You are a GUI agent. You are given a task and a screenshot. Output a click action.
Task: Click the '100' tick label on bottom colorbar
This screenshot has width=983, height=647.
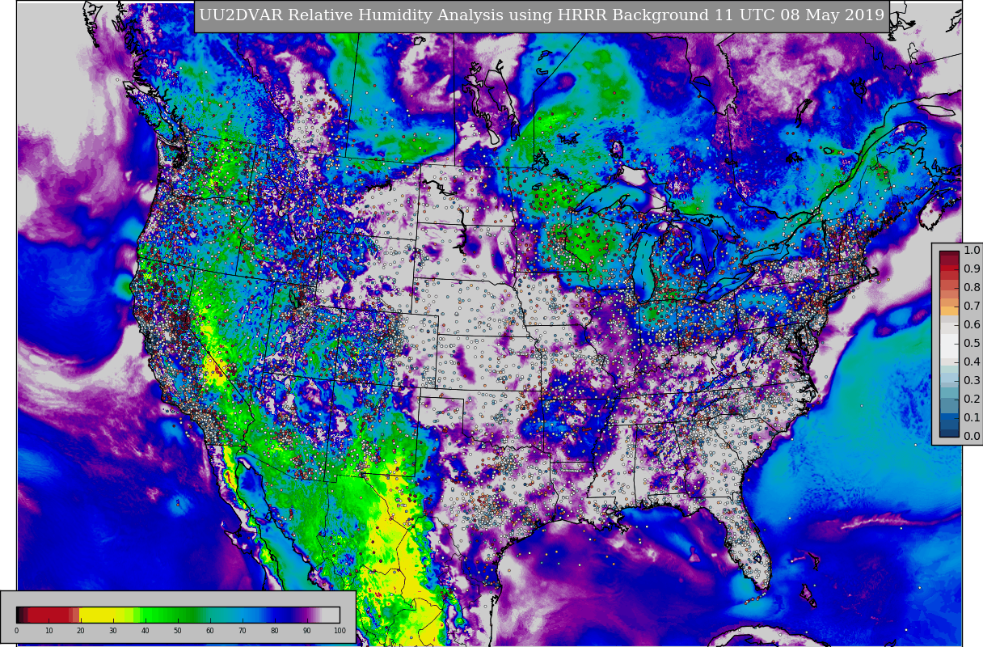[340, 631]
